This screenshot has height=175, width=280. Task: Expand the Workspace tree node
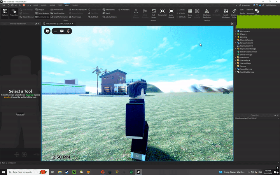[x=236, y=31]
